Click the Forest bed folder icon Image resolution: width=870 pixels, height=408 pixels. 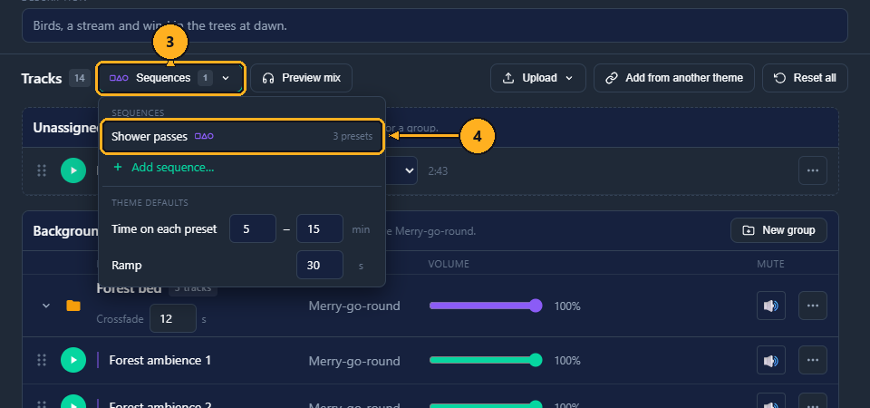[73, 306]
